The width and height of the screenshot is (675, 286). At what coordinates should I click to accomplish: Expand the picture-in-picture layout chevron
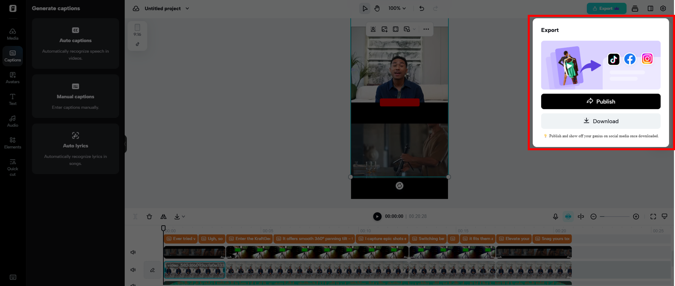coord(414,29)
